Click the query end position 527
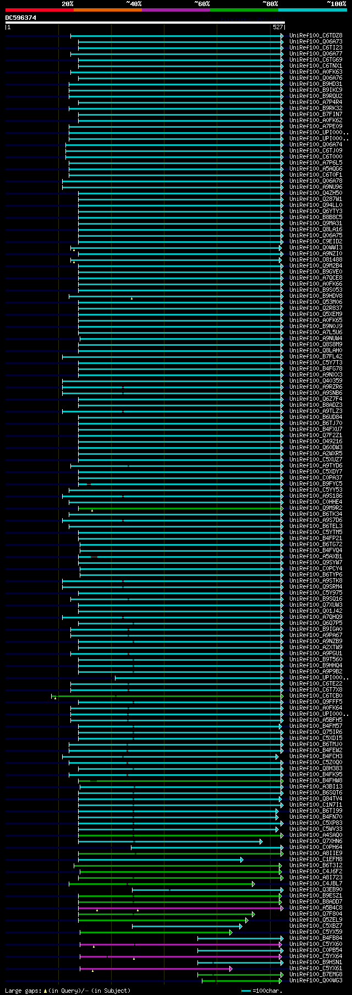Viewport: 352px width, 995px height. [x=278, y=27]
